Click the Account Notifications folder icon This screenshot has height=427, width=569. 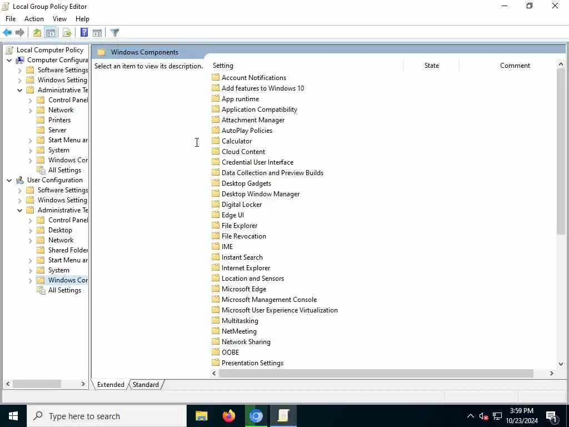216,77
